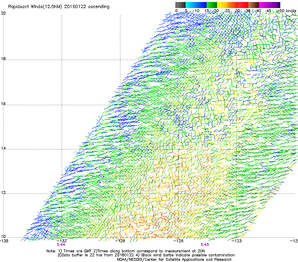This screenshot has width=298, height=262.
Task: Click the ">50 knots" colorbar label
Action: (286, 10)
